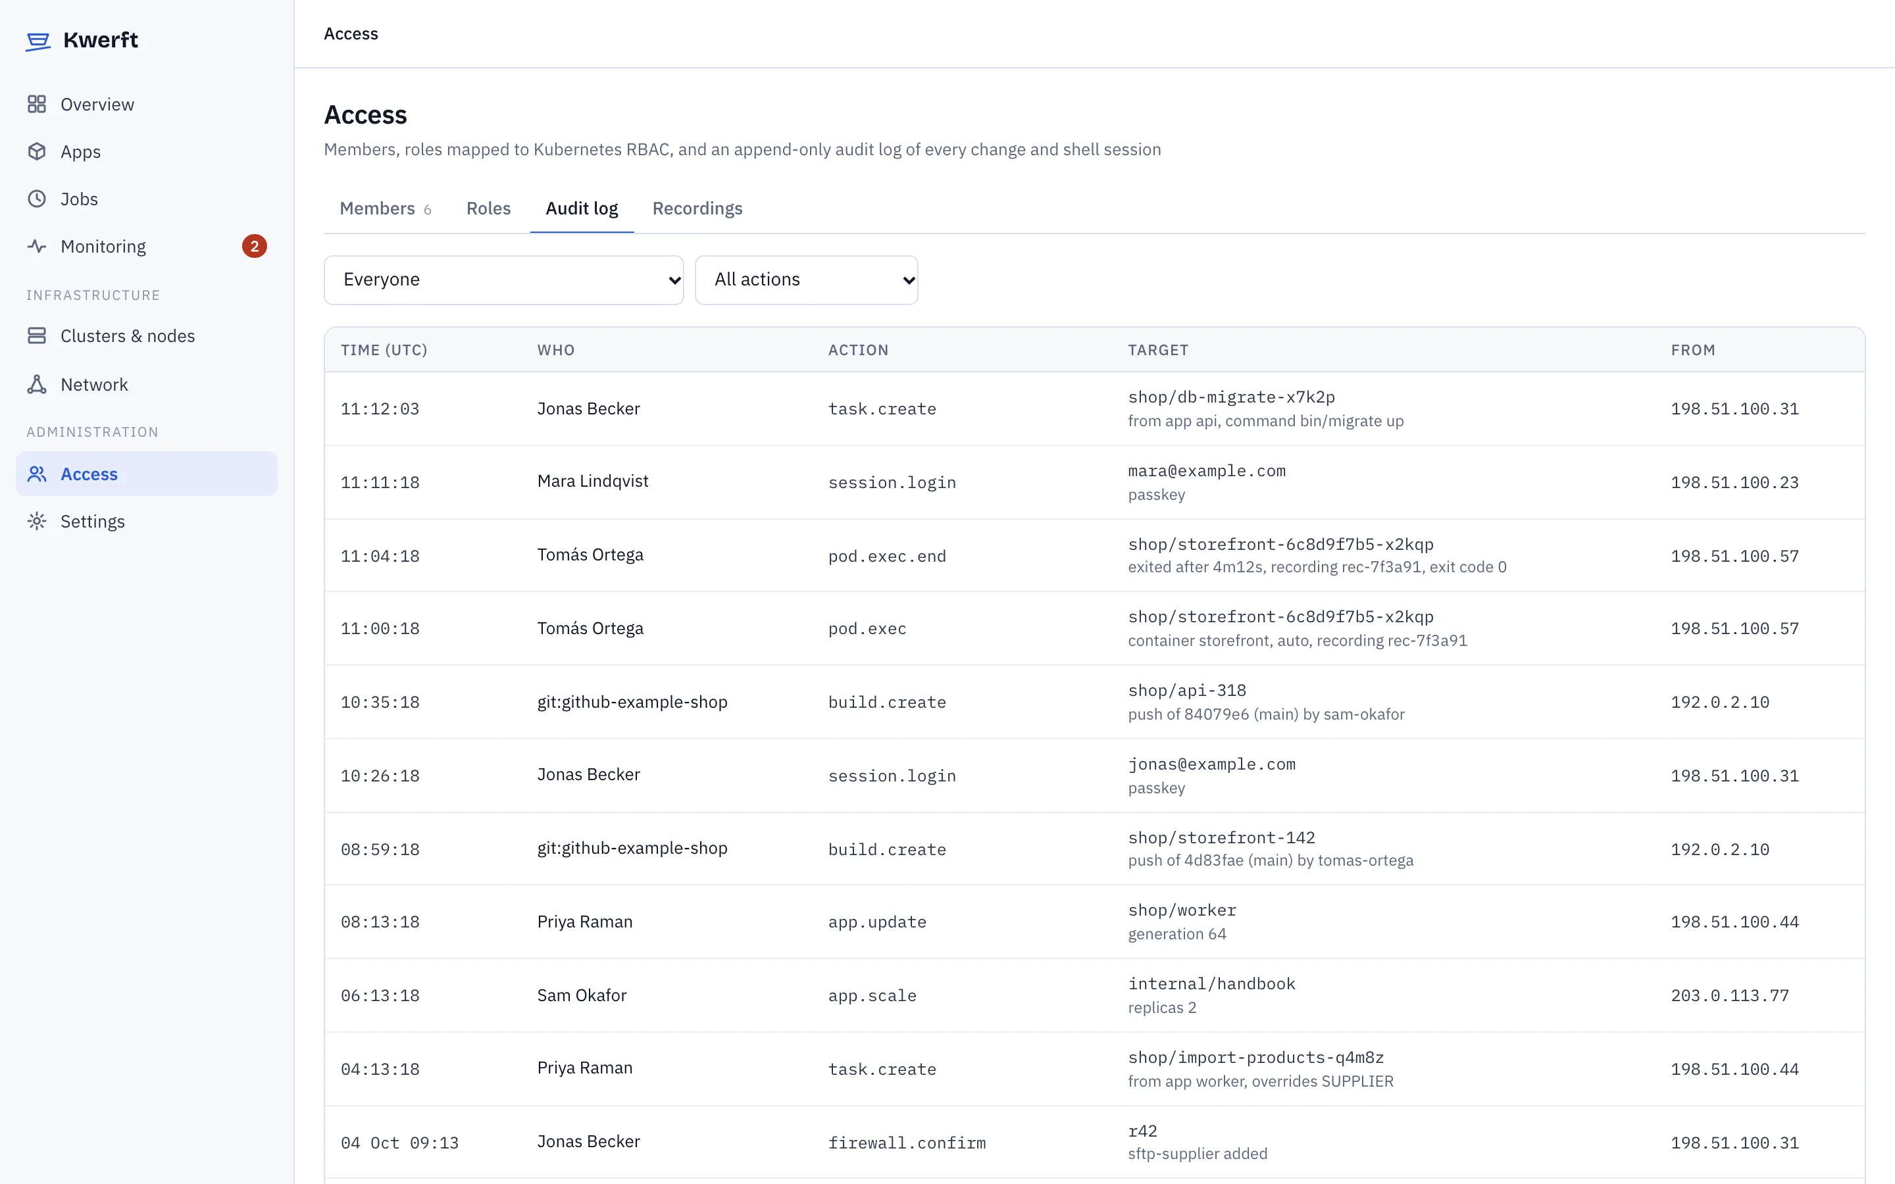Click the 11:00:18 timestamp
This screenshot has height=1184, width=1895.
pyautogui.click(x=380, y=628)
